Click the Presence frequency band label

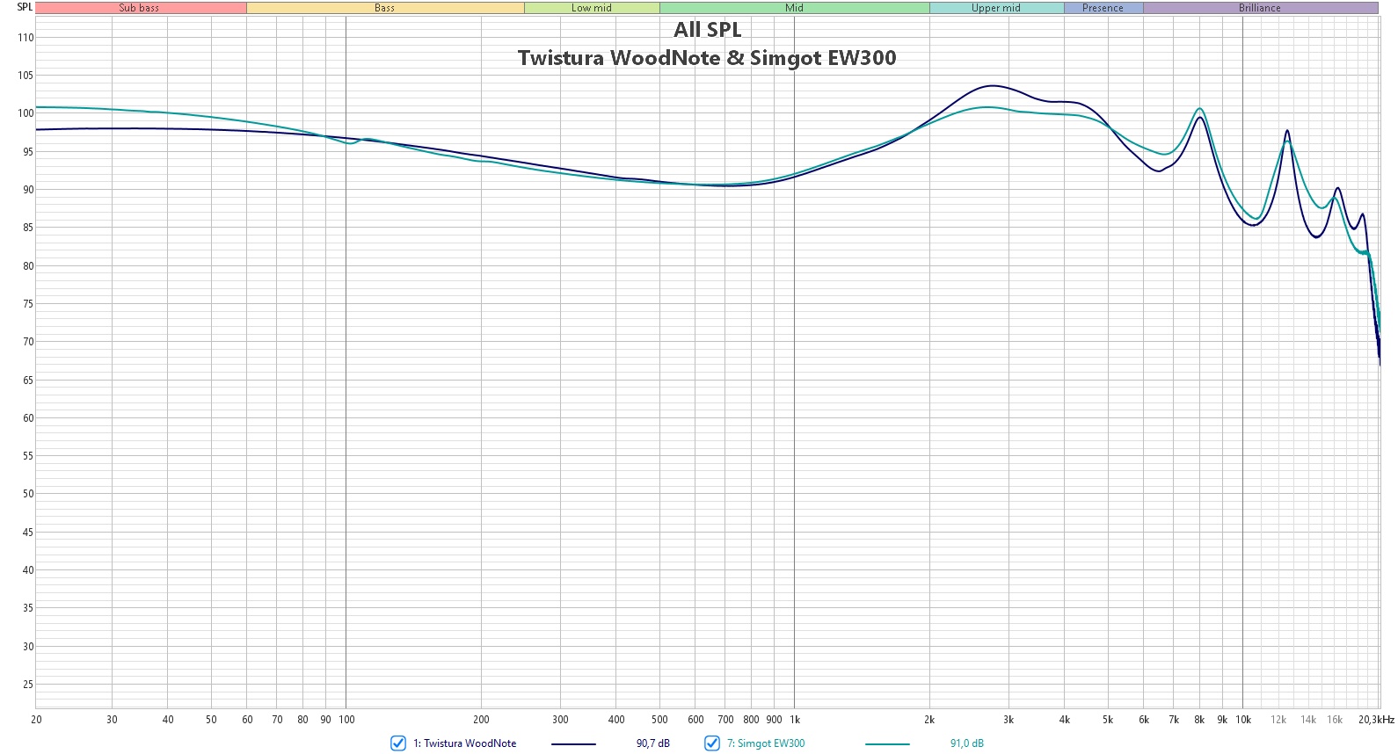(1103, 8)
